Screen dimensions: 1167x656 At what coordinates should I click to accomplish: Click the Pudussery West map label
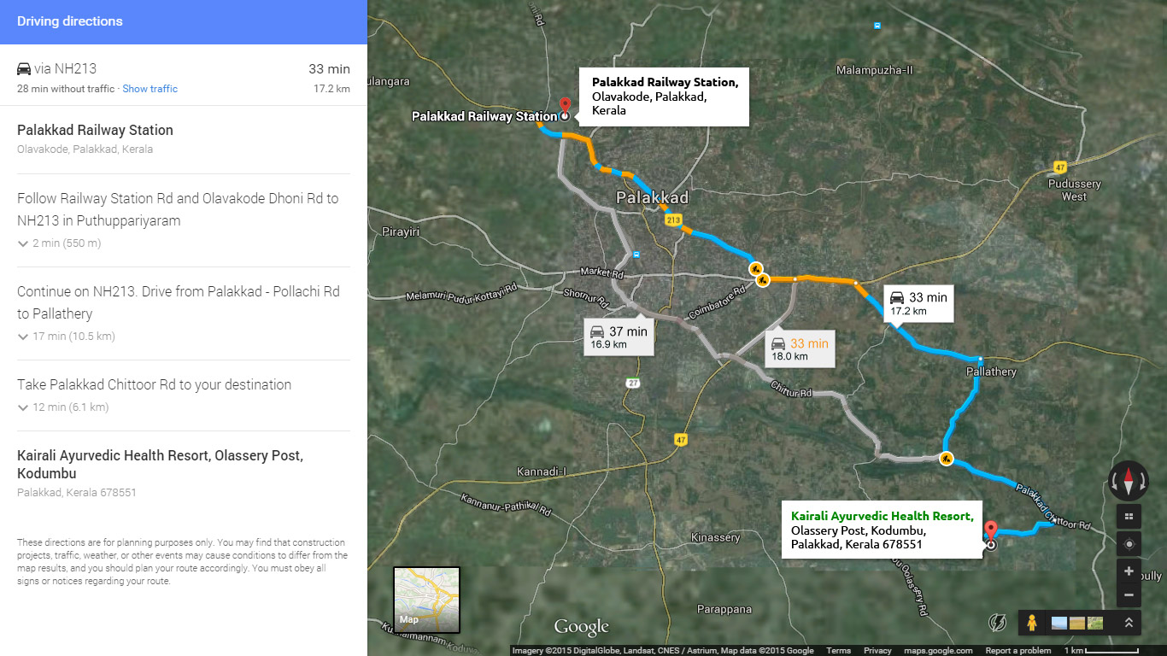[1074, 190]
